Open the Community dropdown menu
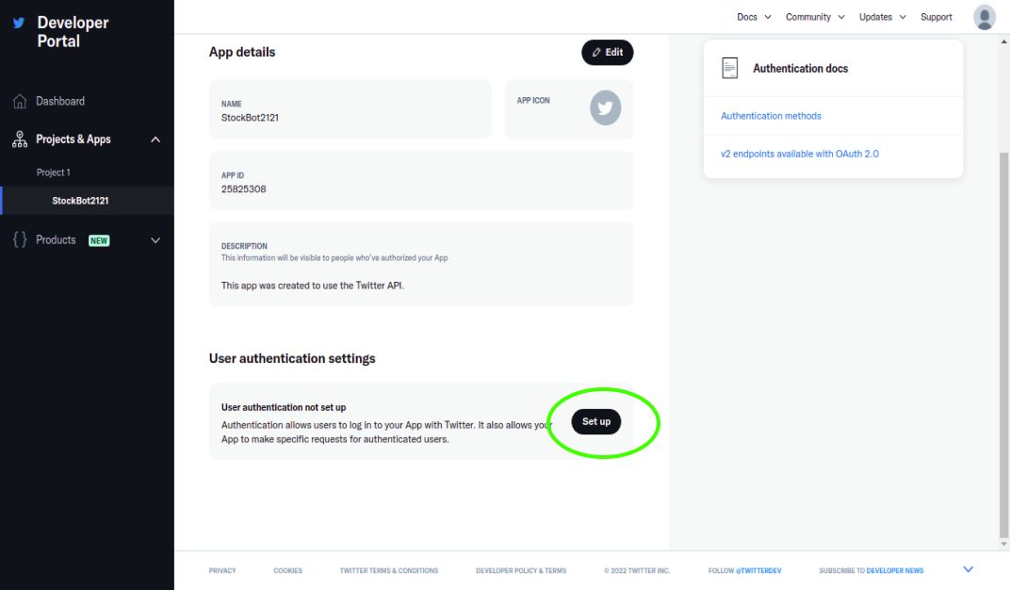The image size is (1010, 590). [815, 17]
